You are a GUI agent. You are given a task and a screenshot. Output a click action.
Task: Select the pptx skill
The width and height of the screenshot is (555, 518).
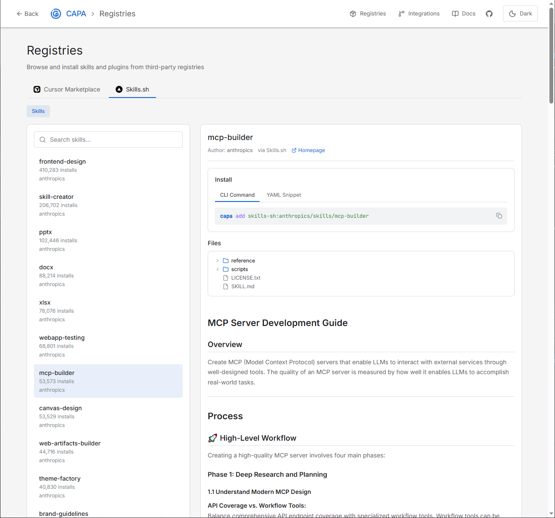coord(108,240)
